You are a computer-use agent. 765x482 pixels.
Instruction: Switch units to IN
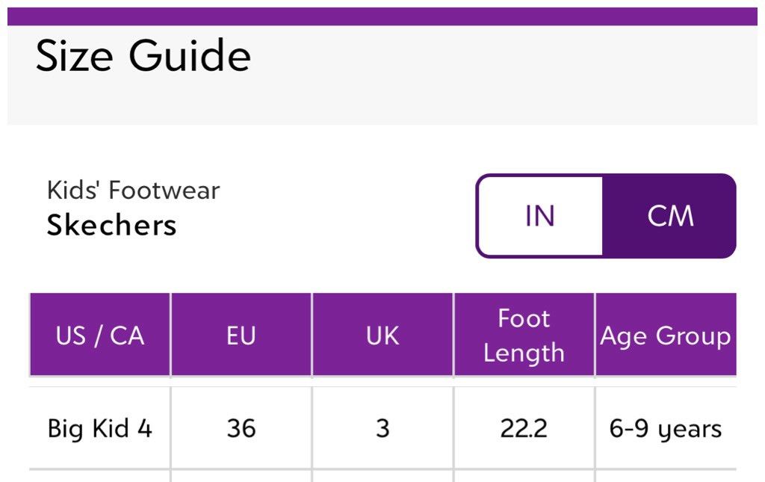tap(540, 216)
